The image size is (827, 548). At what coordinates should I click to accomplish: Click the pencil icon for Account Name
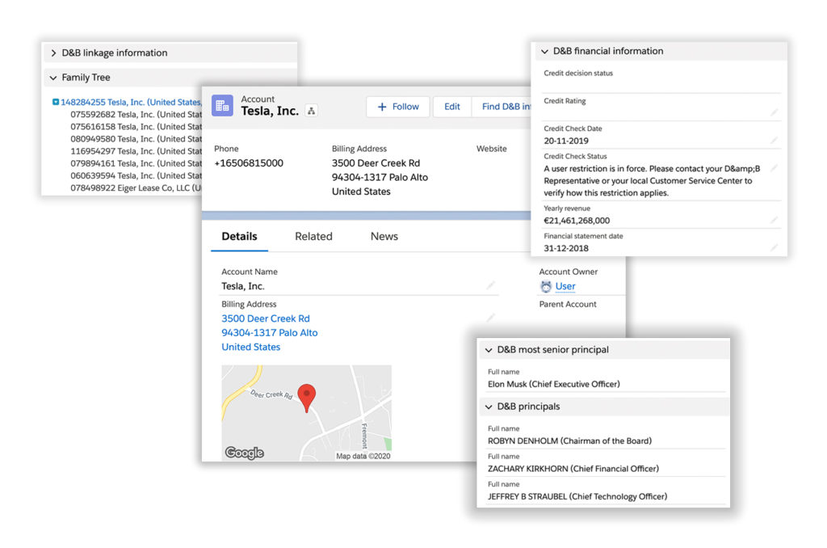490,285
